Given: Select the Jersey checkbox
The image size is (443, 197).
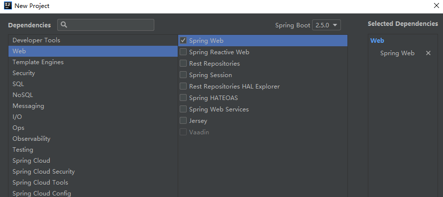Looking at the screenshot, I should [x=183, y=120].
